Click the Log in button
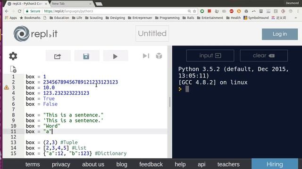Viewport: 302px width, 169px height. (x=280, y=34)
